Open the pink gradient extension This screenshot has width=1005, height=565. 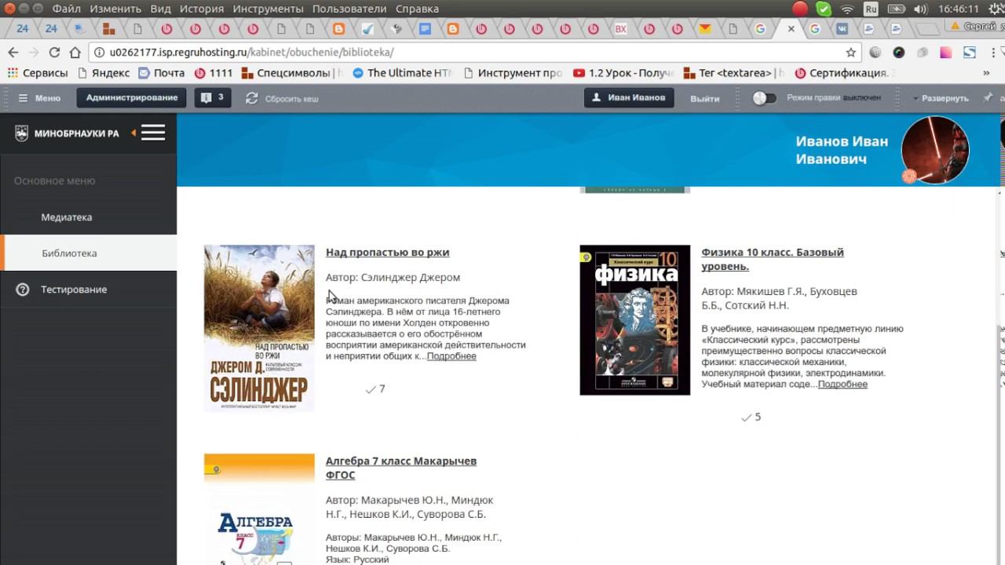(x=946, y=53)
